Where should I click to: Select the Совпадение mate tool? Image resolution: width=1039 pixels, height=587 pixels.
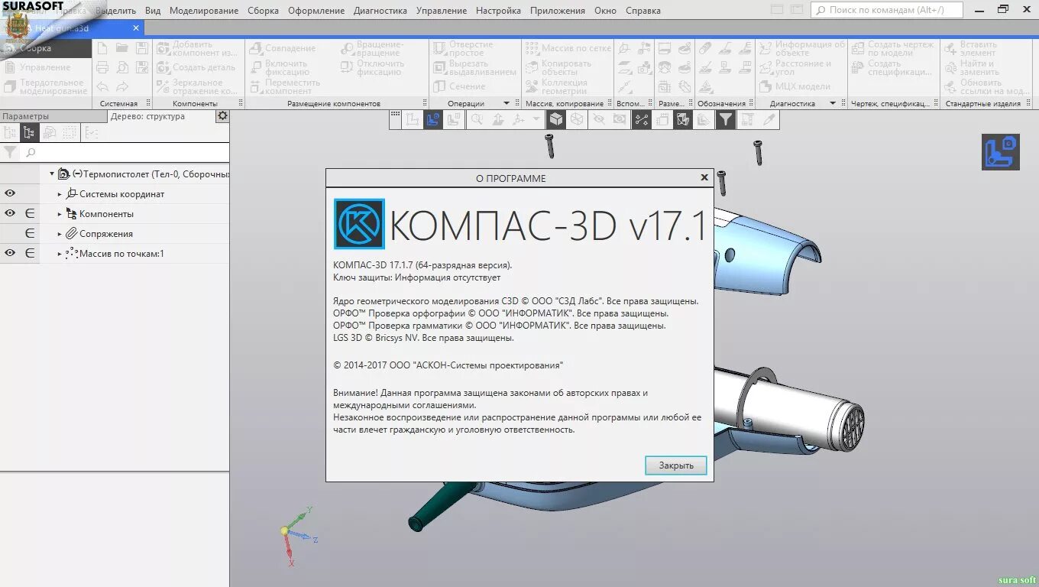point(283,48)
